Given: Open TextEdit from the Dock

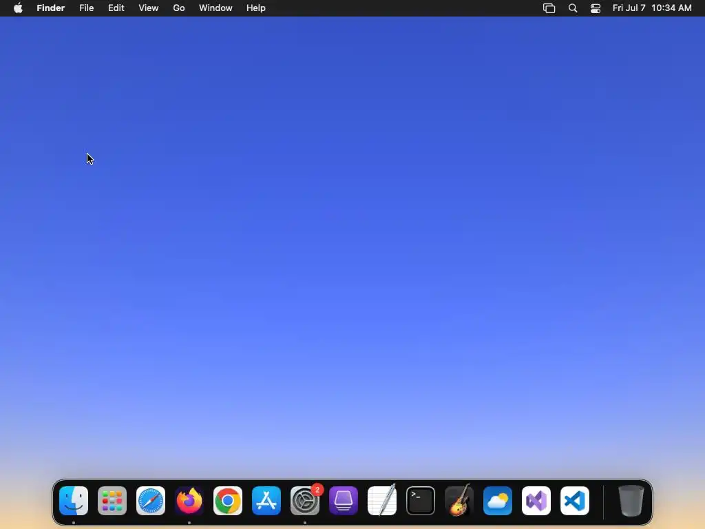Looking at the screenshot, I should point(382,501).
